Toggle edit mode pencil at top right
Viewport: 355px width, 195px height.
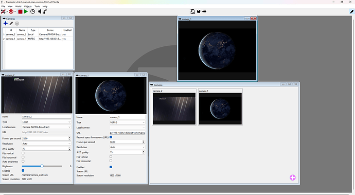pyautogui.click(x=351, y=11)
